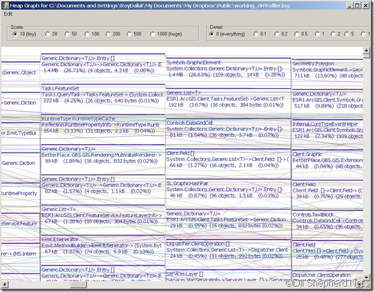374x292 pixels.
Task: Select the Client.Graphic 44 kB node
Action: (327, 165)
